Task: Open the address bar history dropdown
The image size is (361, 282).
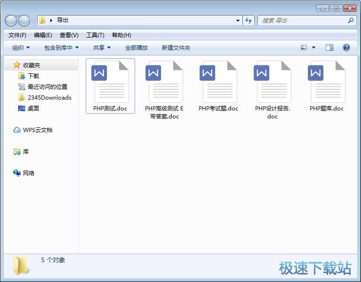Action: click(238, 21)
